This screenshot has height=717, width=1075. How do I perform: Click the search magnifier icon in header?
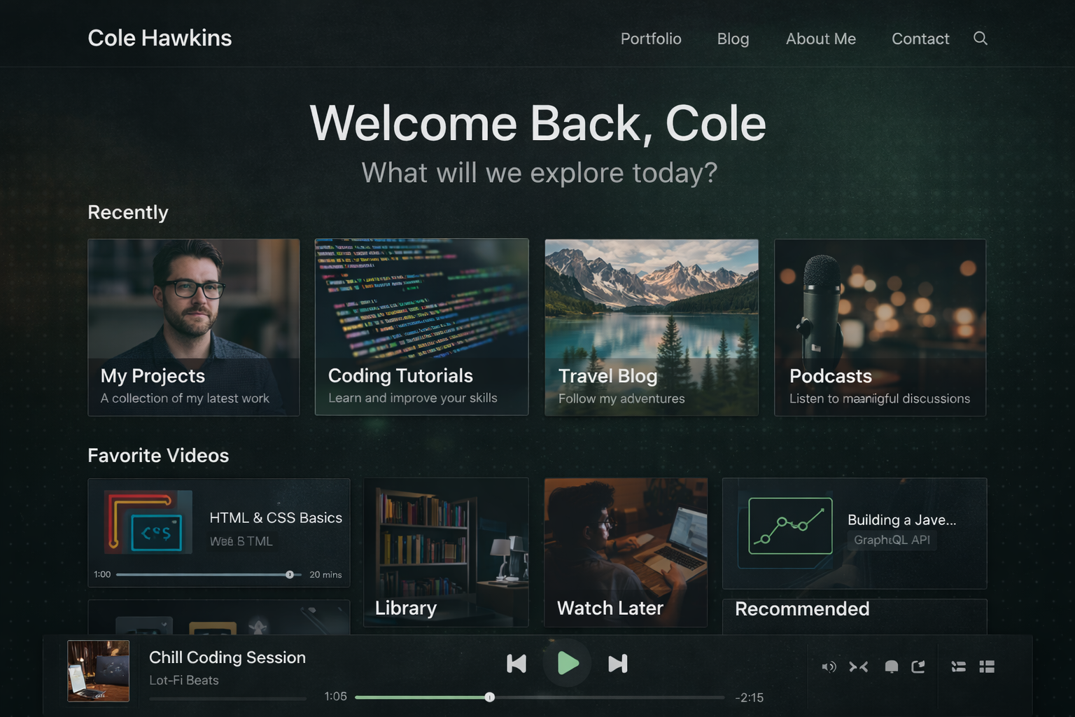(x=981, y=39)
